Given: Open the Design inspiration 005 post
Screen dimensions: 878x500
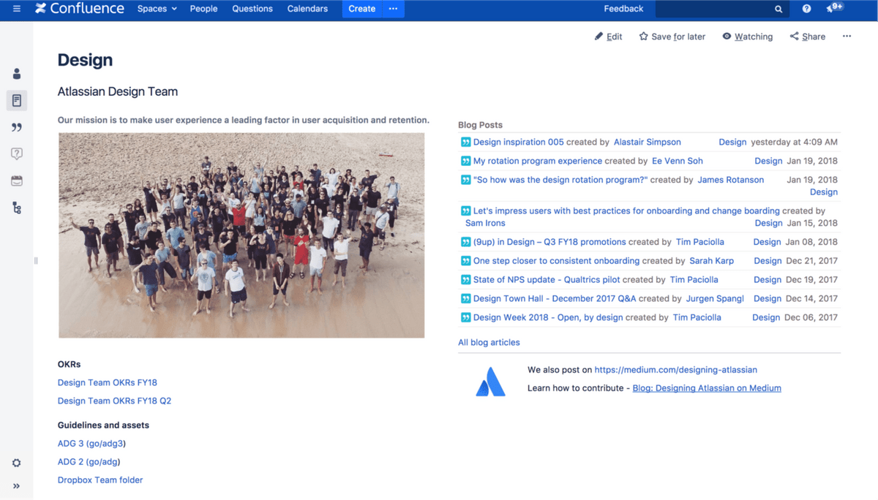Looking at the screenshot, I should click(519, 143).
